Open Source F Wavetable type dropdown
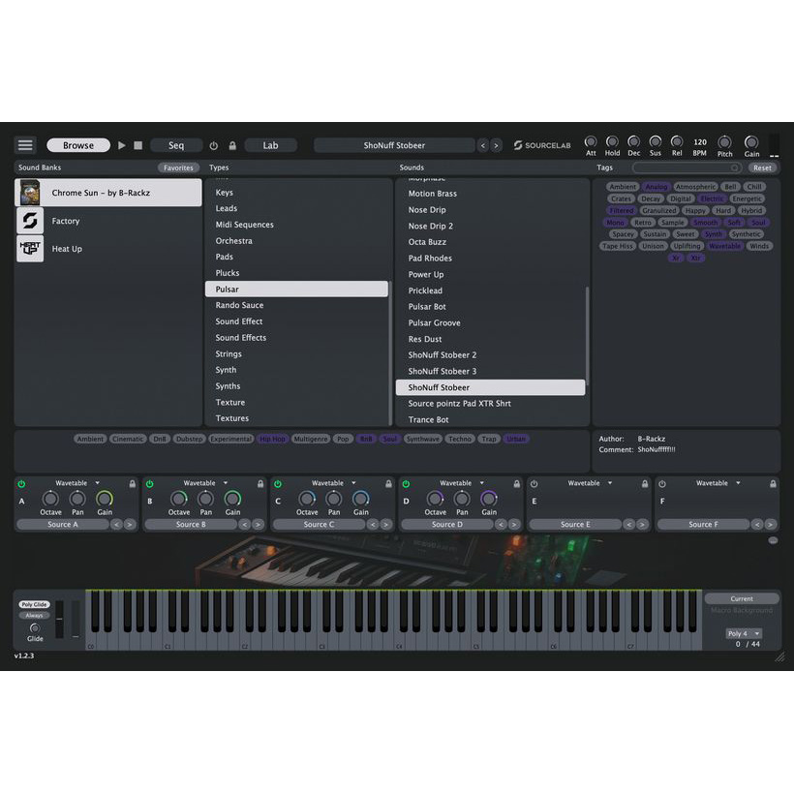The width and height of the screenshot is (794, 794). [718, 483]
